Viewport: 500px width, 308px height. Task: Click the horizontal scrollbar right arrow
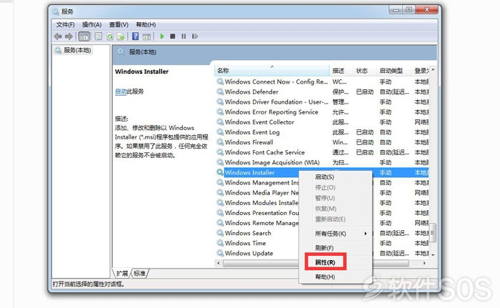point(424,263)
